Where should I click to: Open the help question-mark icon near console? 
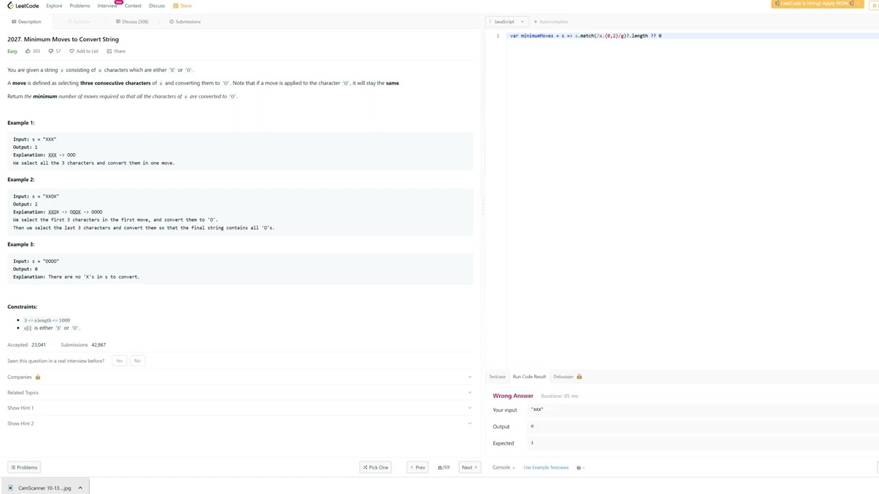pos(579,467)
